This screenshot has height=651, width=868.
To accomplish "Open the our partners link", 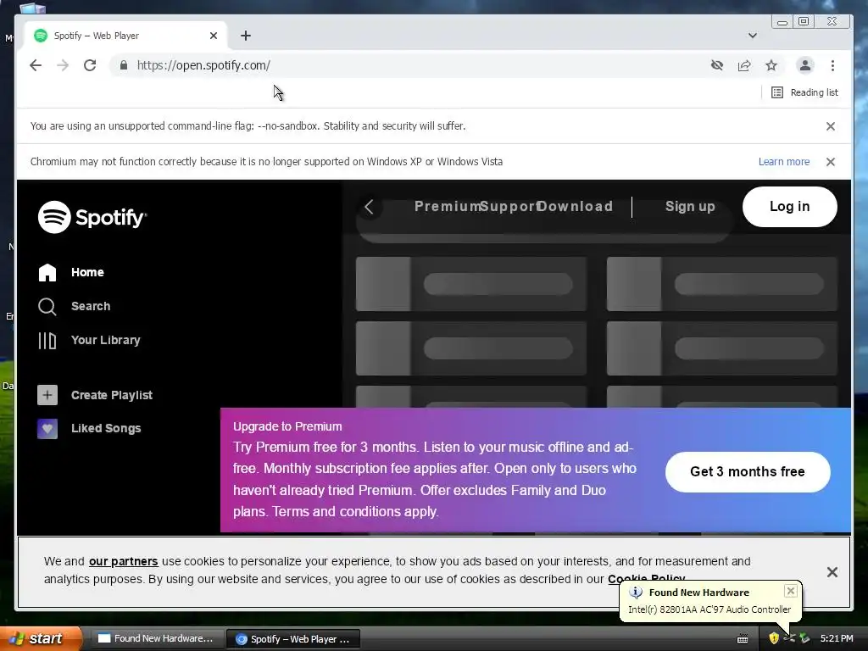I will (x=124, y=561).
